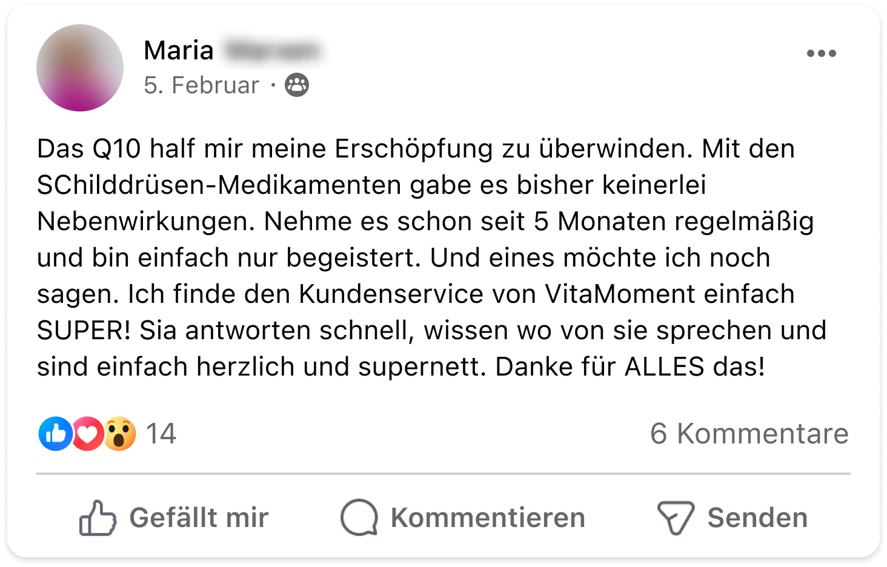Click the wow face reaction emoji
The image size is (887, 567).
point(120,434)
